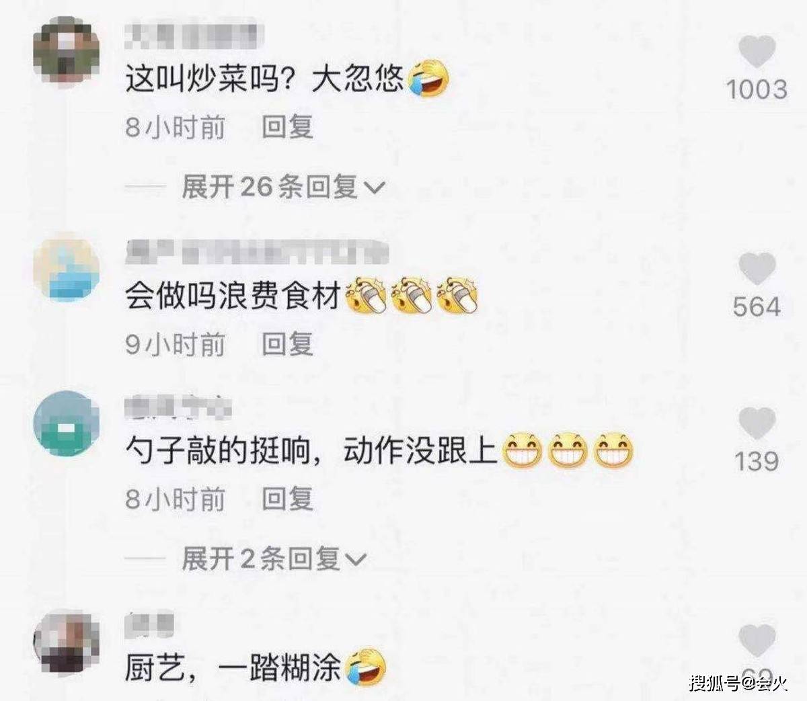Reply to the '会做吗浪费食材' comment

click(x=287, y=344)
